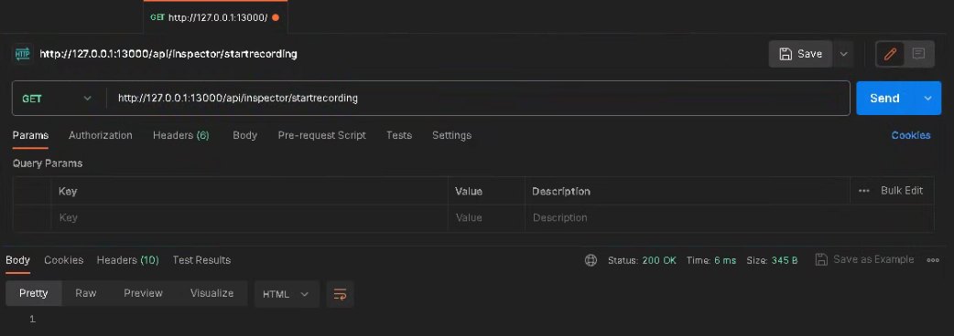Click the globe network icon near Status

coord(591,260)
